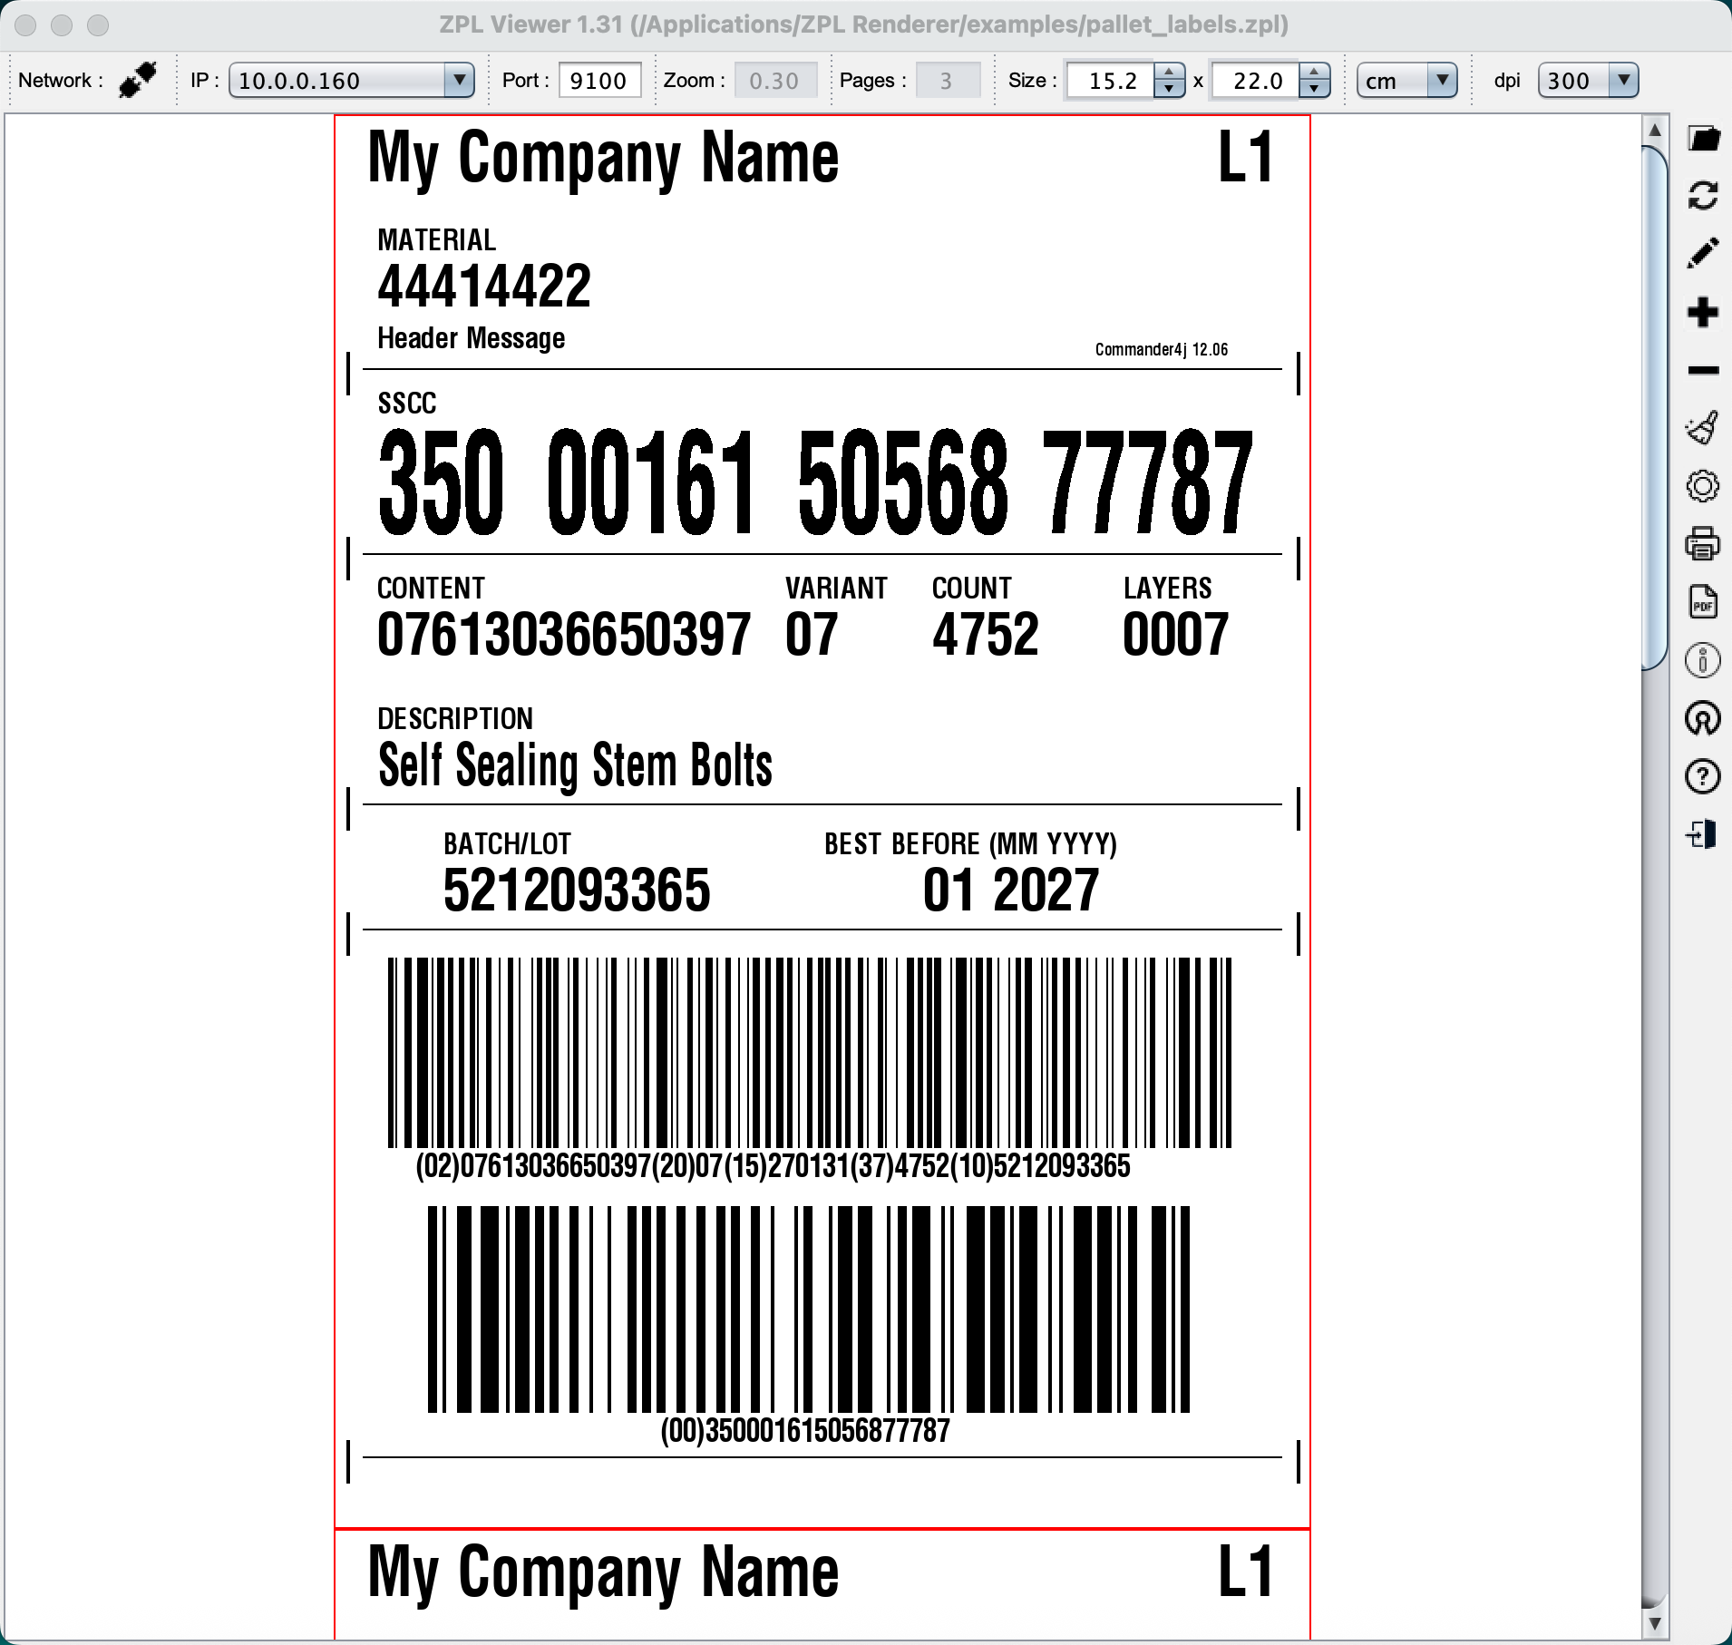This screenshot has width=1732, height=1645.
Task: Zoom in with the plus icon
Action: tap(1703, 313)
